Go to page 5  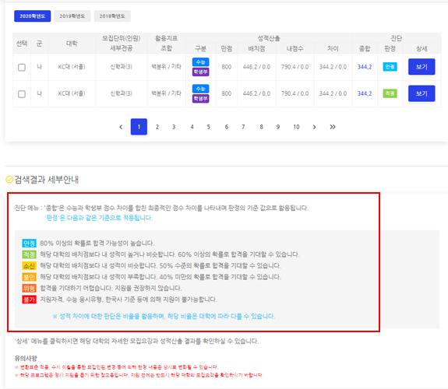click(x=209, y=127)
